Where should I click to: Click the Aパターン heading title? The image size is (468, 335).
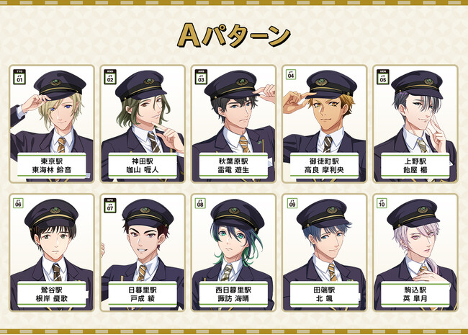tap(234, 35)
